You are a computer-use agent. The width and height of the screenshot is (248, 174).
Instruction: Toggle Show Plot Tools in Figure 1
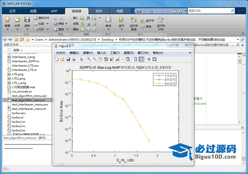click(x=154, y=59)
